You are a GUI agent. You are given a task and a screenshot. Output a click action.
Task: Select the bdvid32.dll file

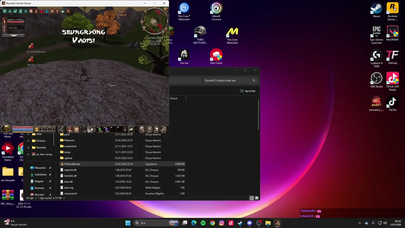122,176
